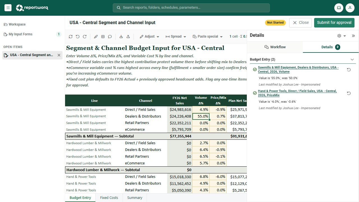Click the search box for reports and folders
The width and height of the screenshot is (359, 202).
(191, 8)
